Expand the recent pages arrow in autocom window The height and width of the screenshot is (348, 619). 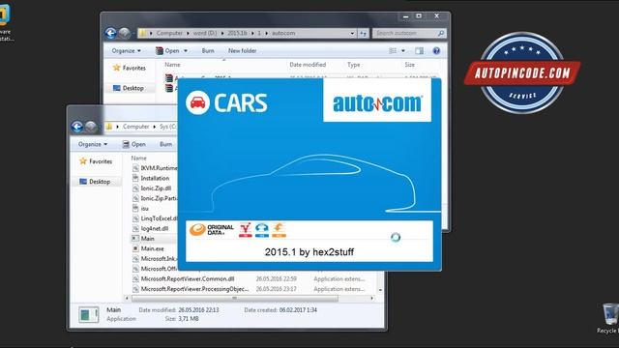point(133,34)
